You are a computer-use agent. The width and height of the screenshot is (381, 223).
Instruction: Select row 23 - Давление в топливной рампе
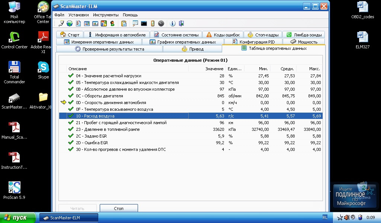[191, 129]
